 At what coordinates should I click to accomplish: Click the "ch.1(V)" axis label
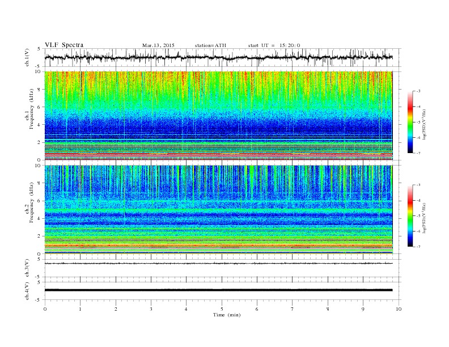[27, 57]
